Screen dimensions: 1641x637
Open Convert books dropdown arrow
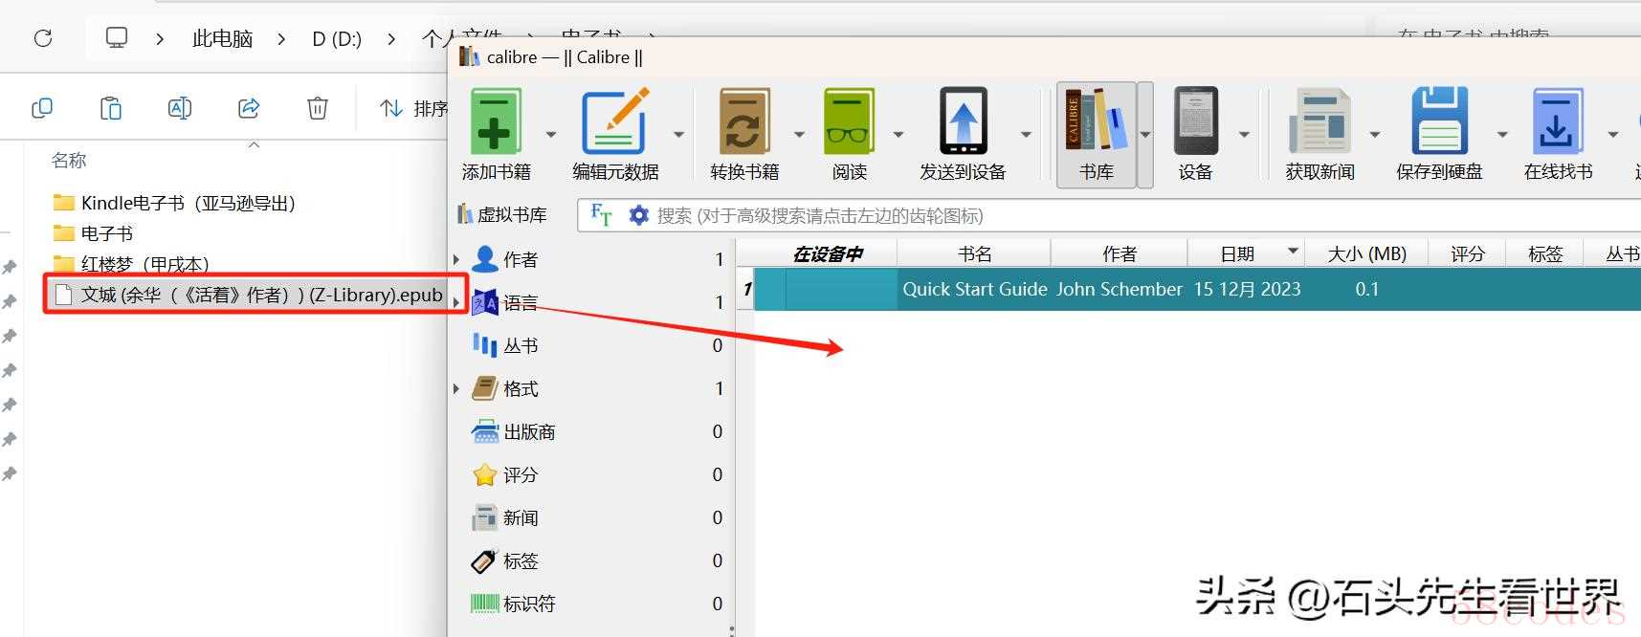[799, 134]
